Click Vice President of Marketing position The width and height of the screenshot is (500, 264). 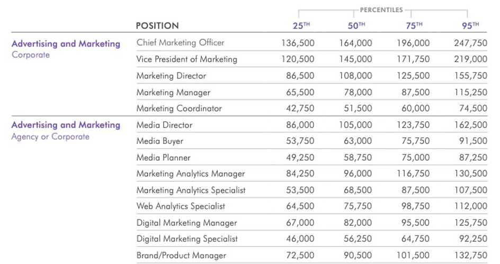coord(186,59)
